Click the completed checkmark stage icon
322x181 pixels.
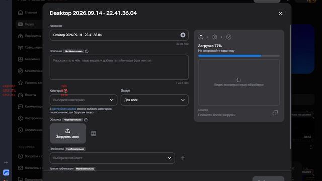[229, 37]
